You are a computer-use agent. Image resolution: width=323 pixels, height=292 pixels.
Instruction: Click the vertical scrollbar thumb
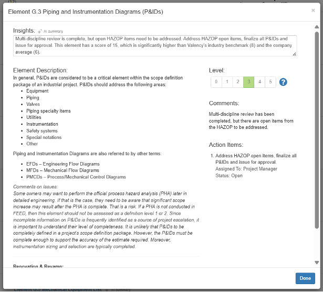click(317, 130)
